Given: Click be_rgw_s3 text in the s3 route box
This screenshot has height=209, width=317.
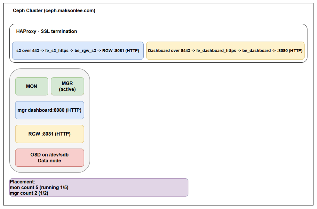Looking at the screenshot, I should pos(85,51).
